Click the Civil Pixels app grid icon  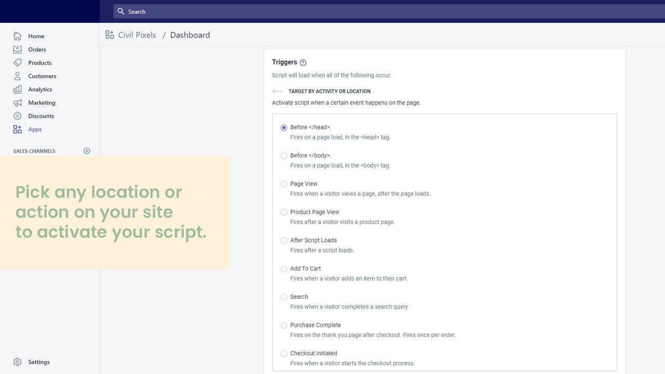click(x=110, y=35)
